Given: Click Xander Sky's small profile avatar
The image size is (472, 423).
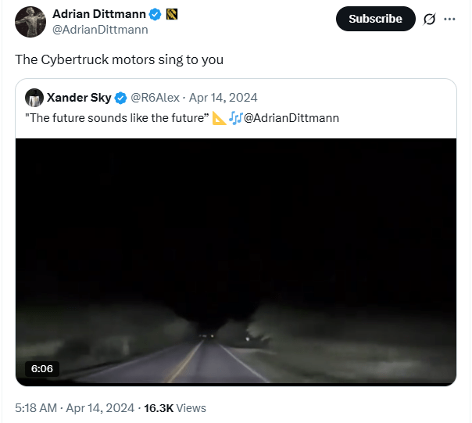Looking at the screenshot, I should (34, 98).
